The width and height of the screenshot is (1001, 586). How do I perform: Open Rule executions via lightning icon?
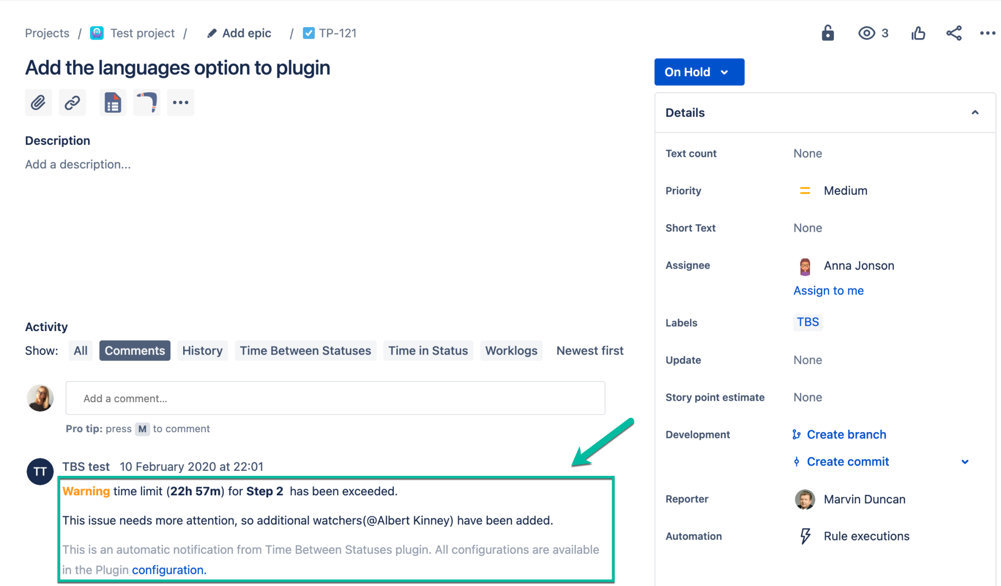pyautogui.click(x=805, y=535)
